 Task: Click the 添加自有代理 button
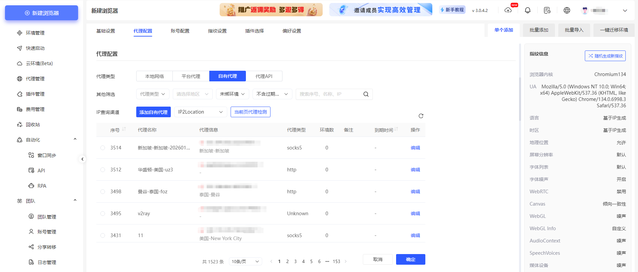pyautogui.click(x=154, y=112)
